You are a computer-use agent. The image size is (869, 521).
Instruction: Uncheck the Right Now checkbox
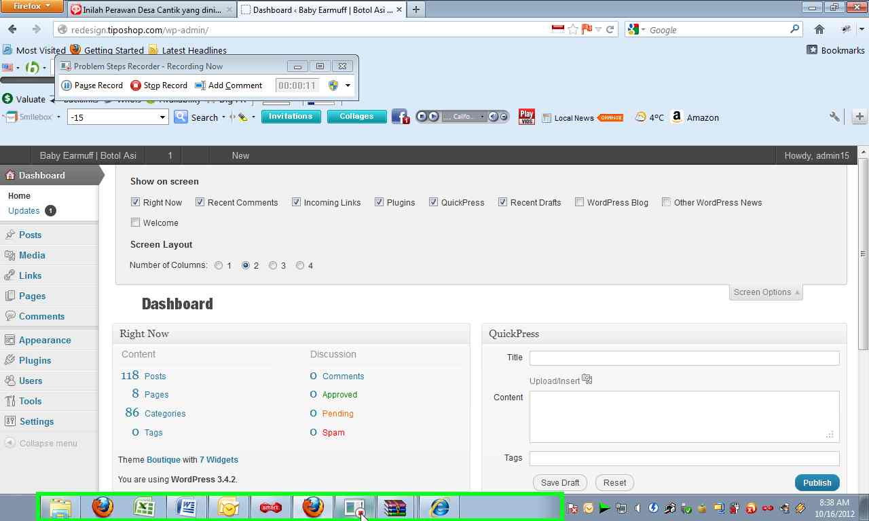pos(135,202)
